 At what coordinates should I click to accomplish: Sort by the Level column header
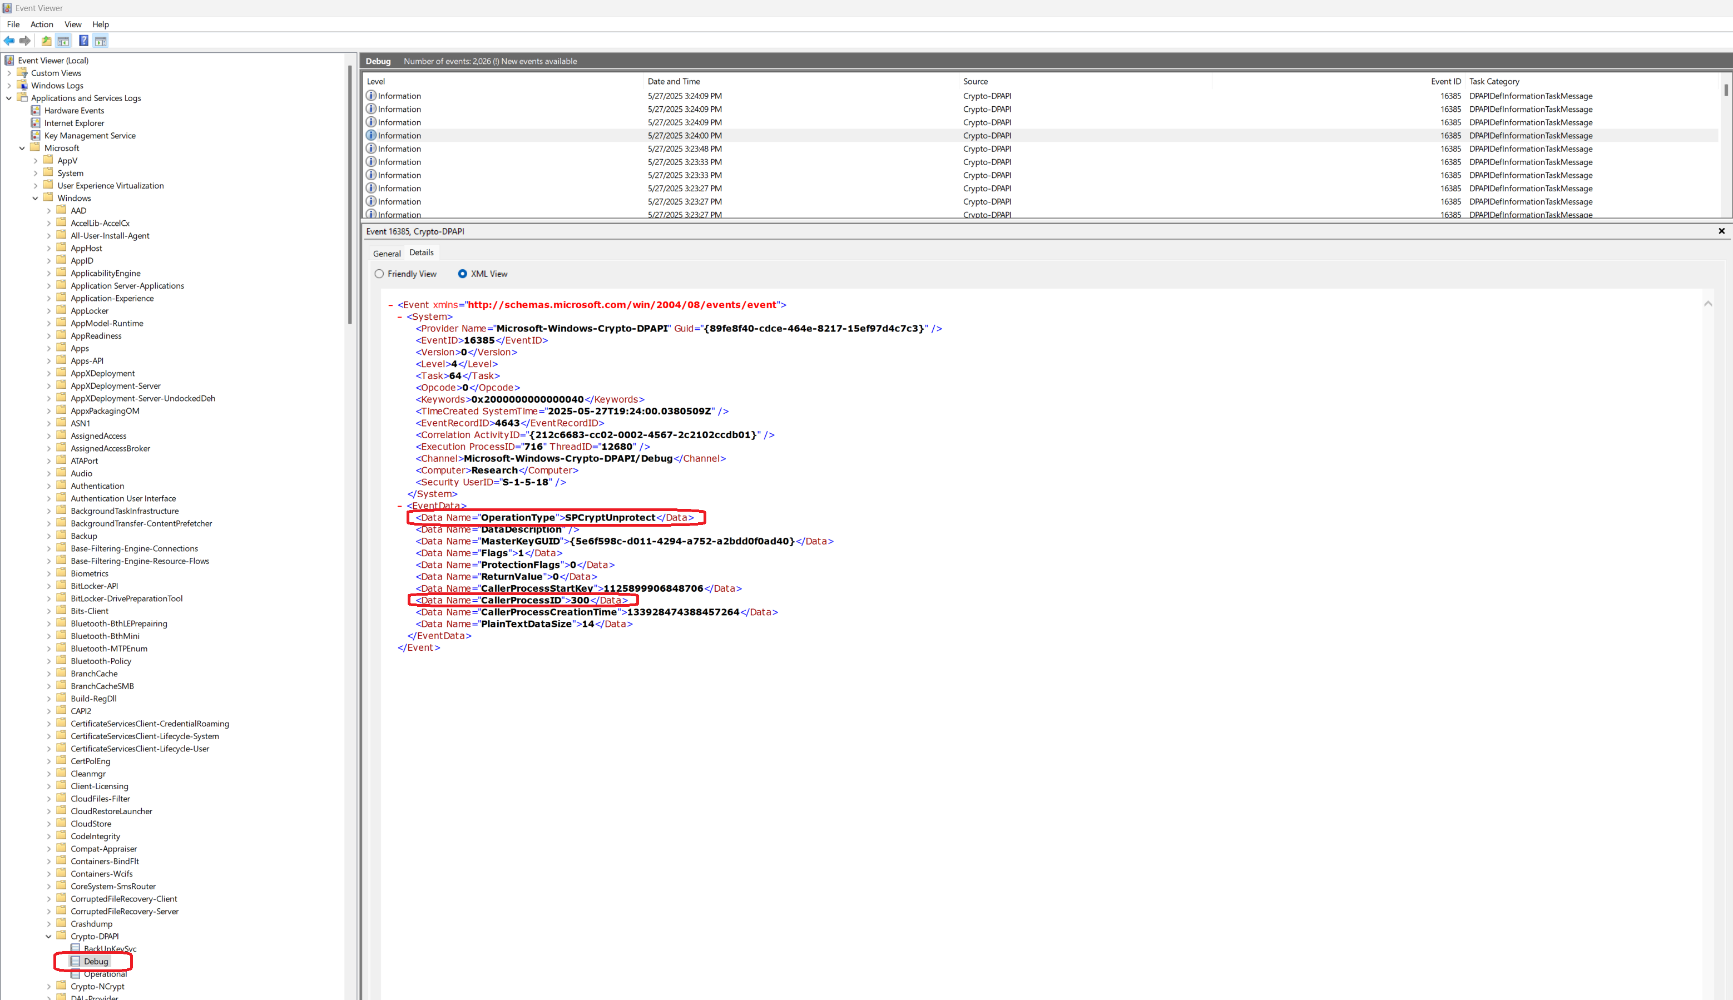tap(503, 81)
